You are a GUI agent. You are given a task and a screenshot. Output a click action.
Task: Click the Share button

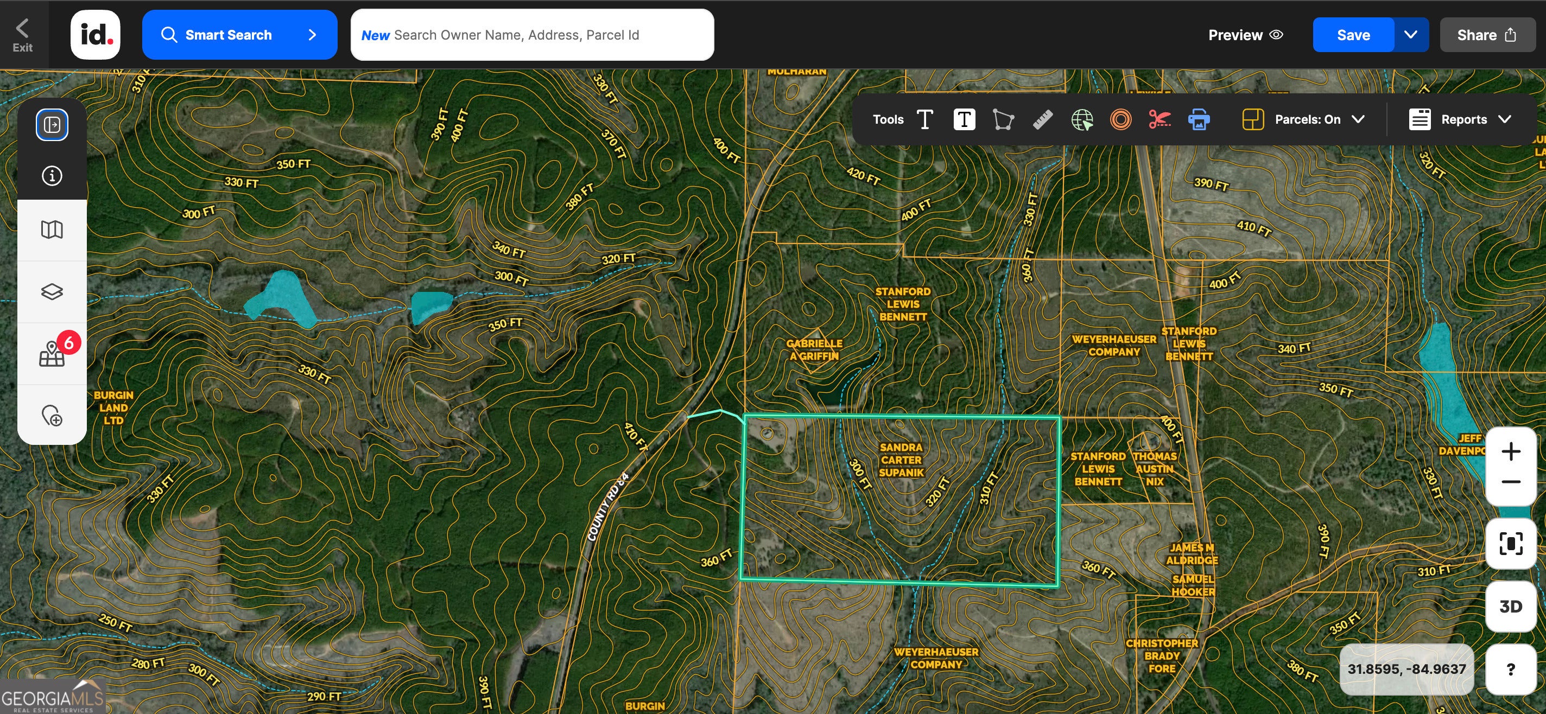coord(1486,35)
